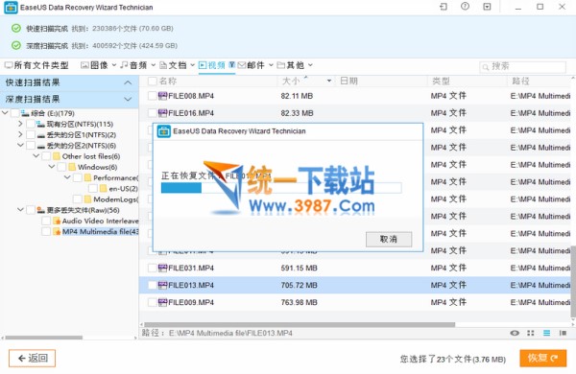Click the search input field
576x374 pixels.
point(523,66)
